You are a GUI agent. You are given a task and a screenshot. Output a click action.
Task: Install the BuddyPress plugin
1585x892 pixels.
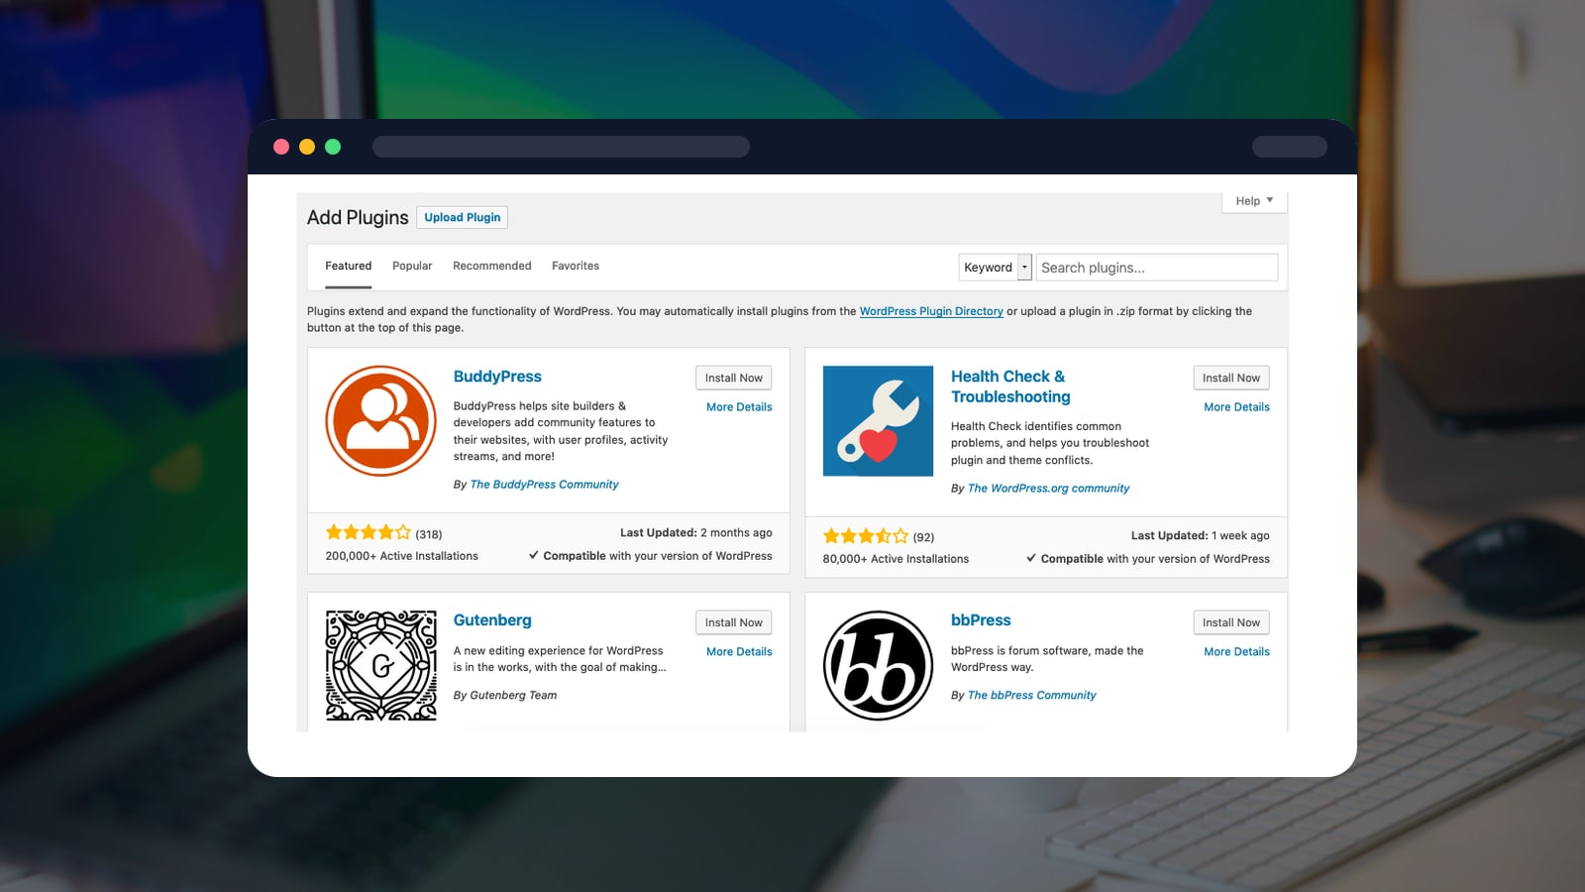733,378
